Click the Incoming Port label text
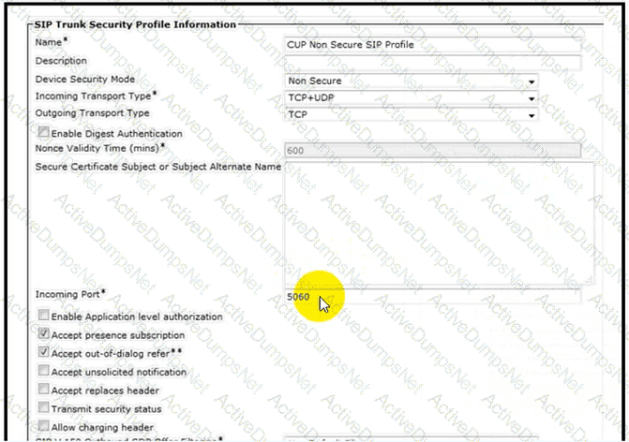Viewport: 629px width, 442px height. 69,294
